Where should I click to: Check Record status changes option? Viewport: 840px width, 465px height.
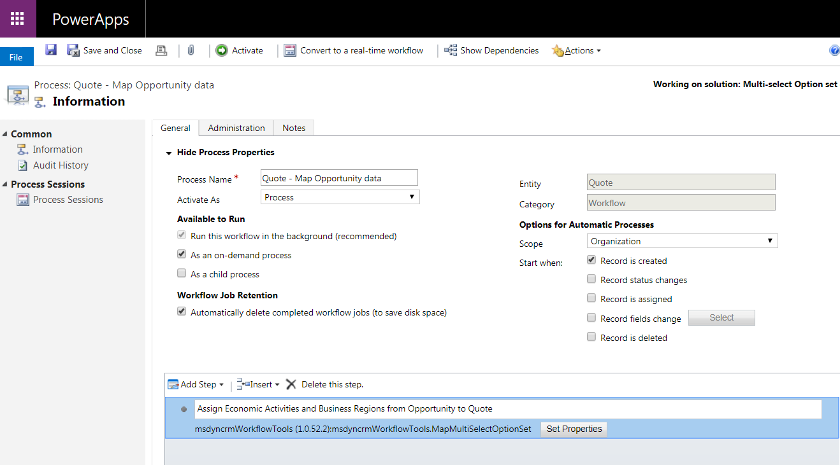click(591, 279)
